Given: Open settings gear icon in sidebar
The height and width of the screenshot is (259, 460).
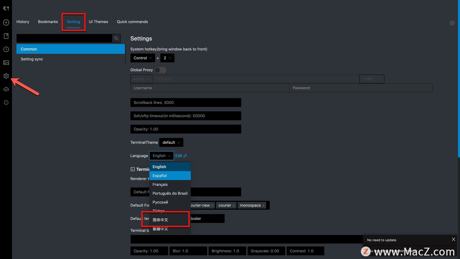Looking at the screenshot, I should (x=6, y=76).
